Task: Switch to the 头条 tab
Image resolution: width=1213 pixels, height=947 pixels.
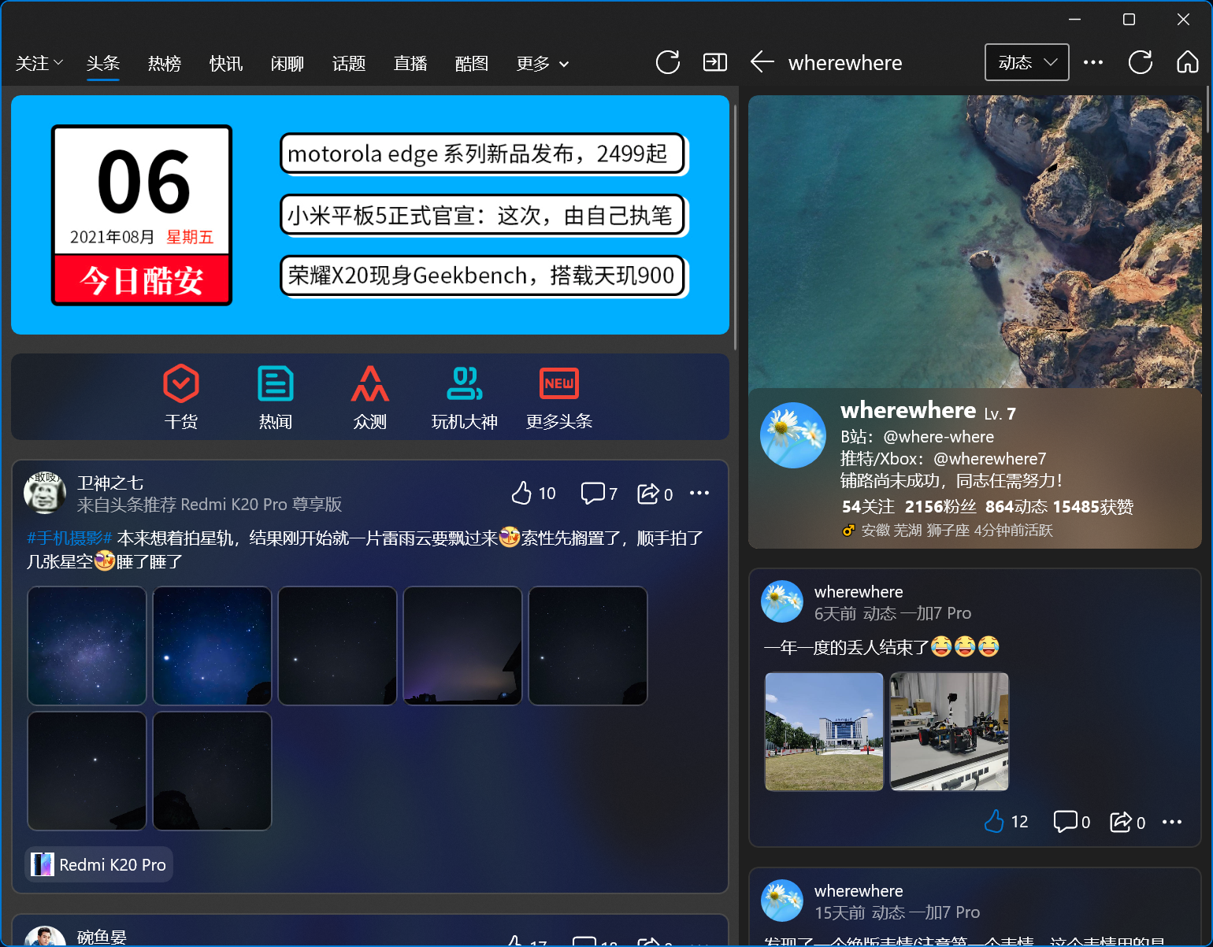Action: click(103, 63)
